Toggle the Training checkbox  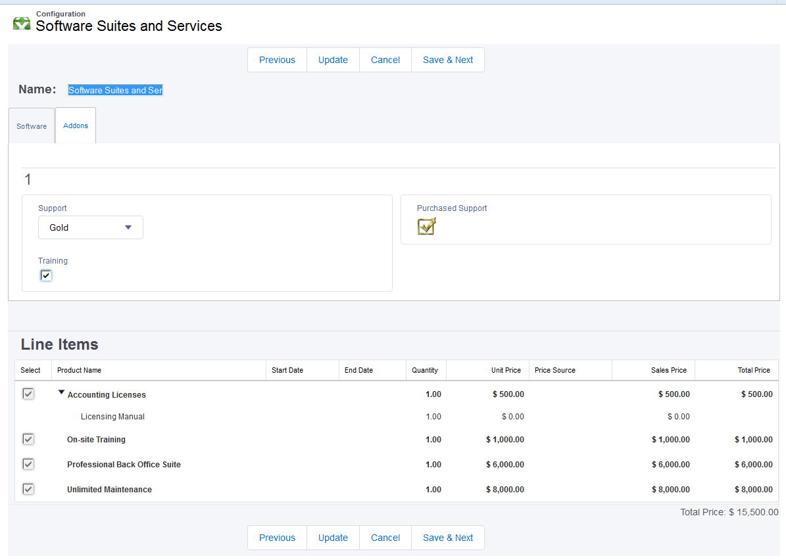click(x=46, y=275)
